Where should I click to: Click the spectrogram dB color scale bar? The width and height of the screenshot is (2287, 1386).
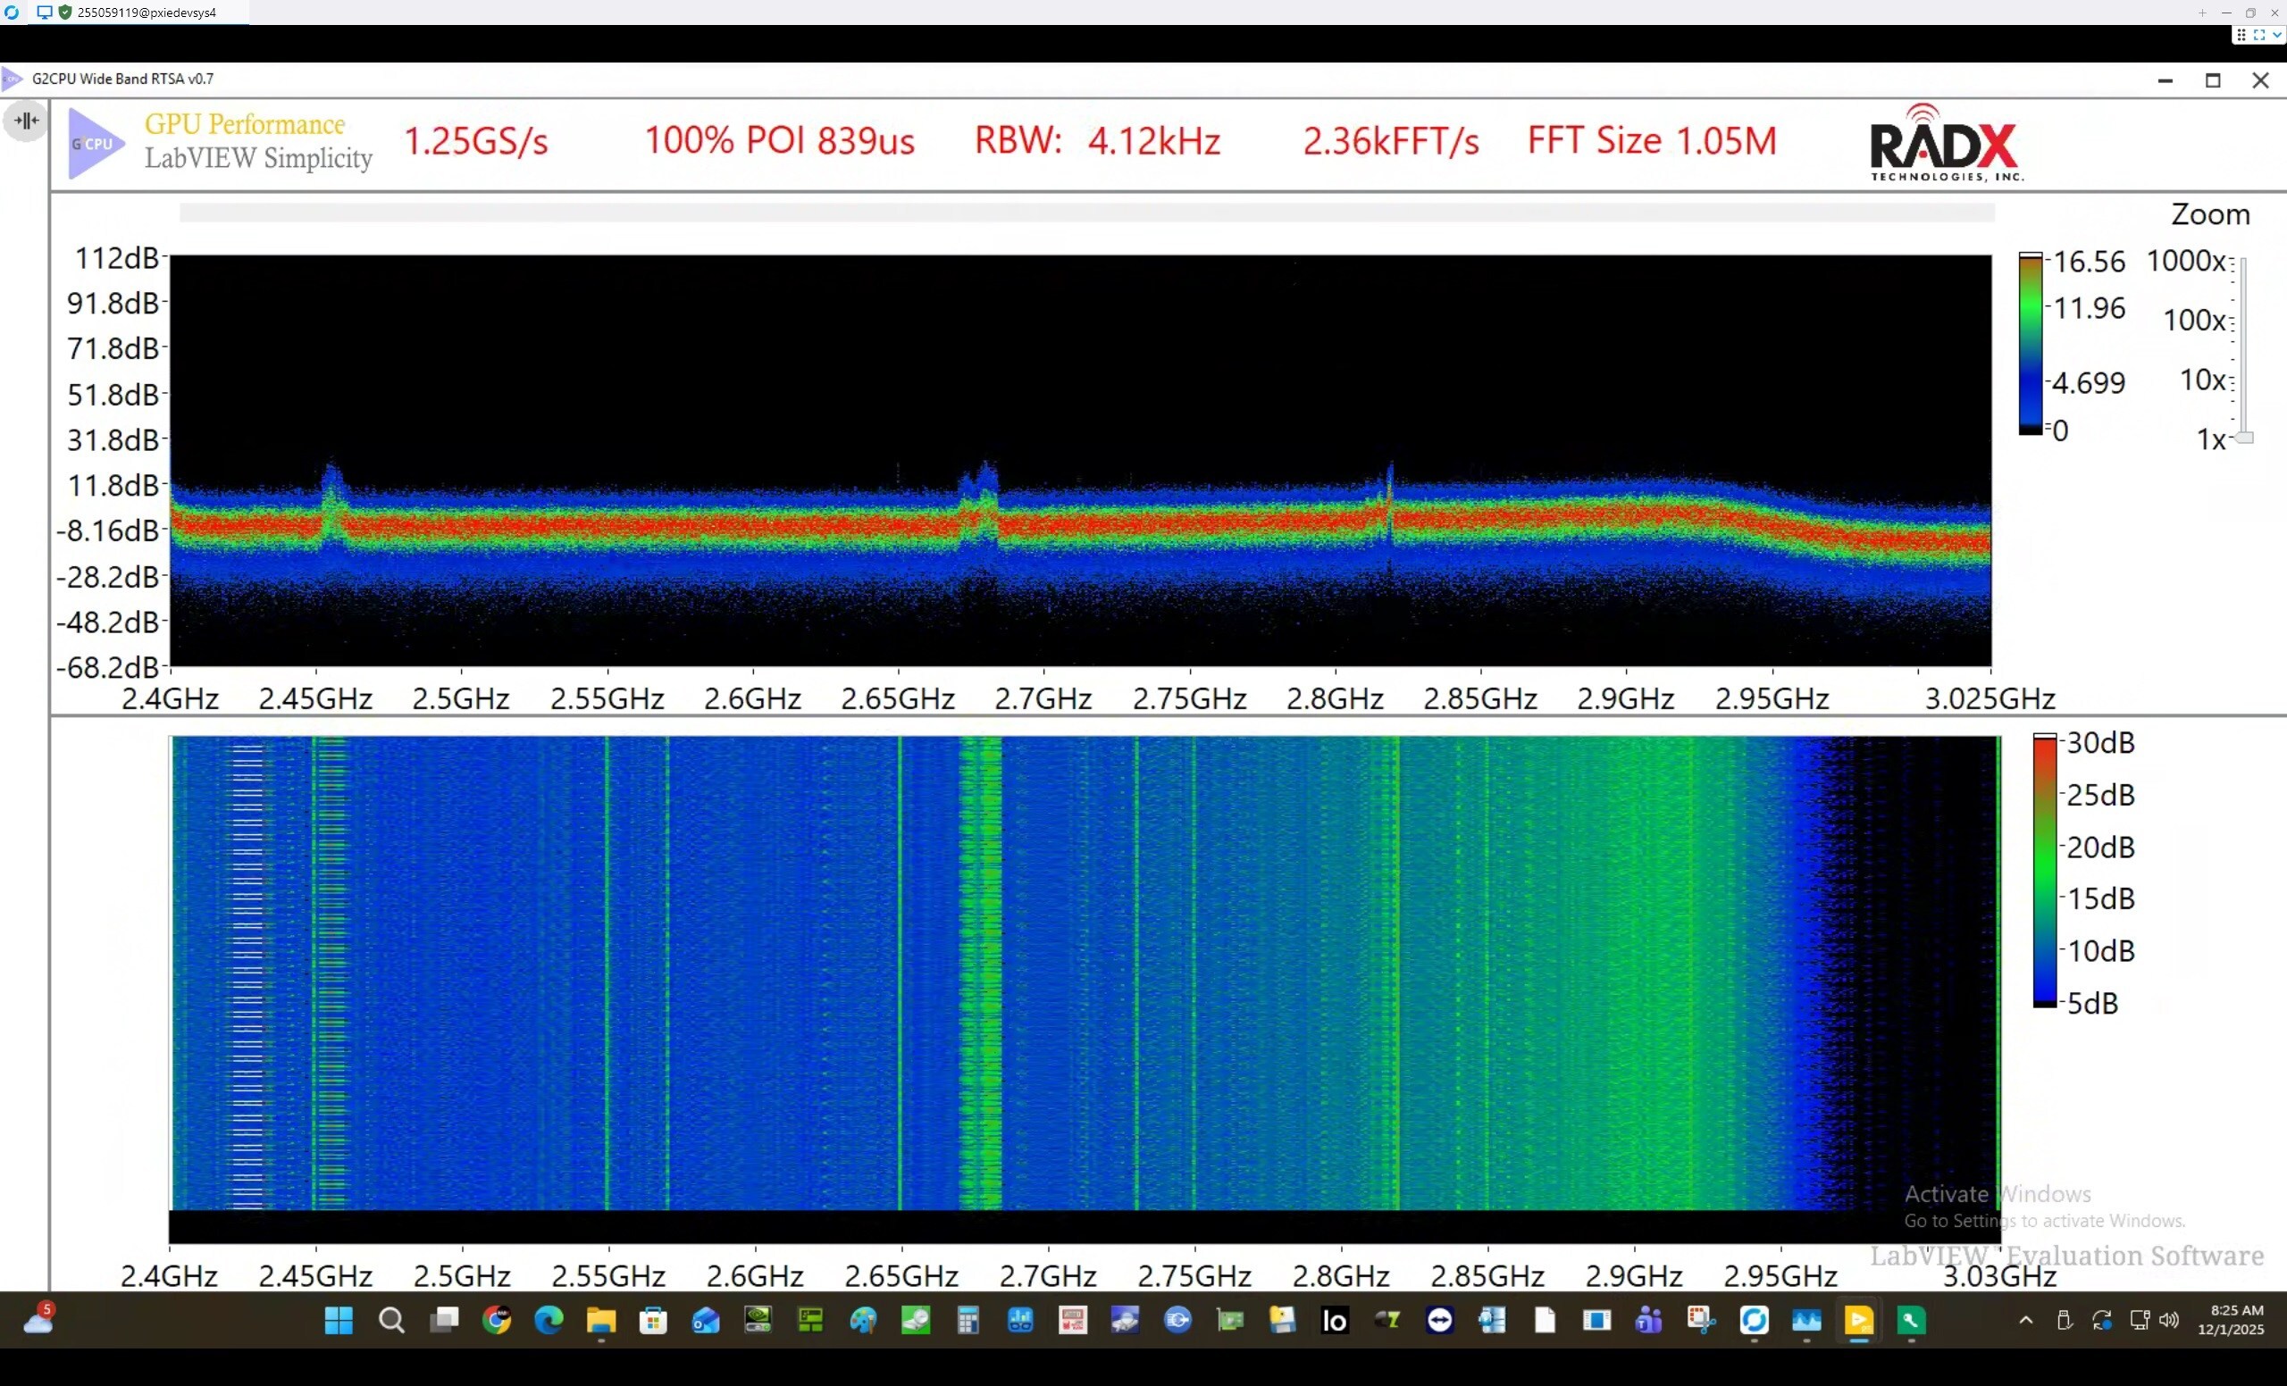2045,870
